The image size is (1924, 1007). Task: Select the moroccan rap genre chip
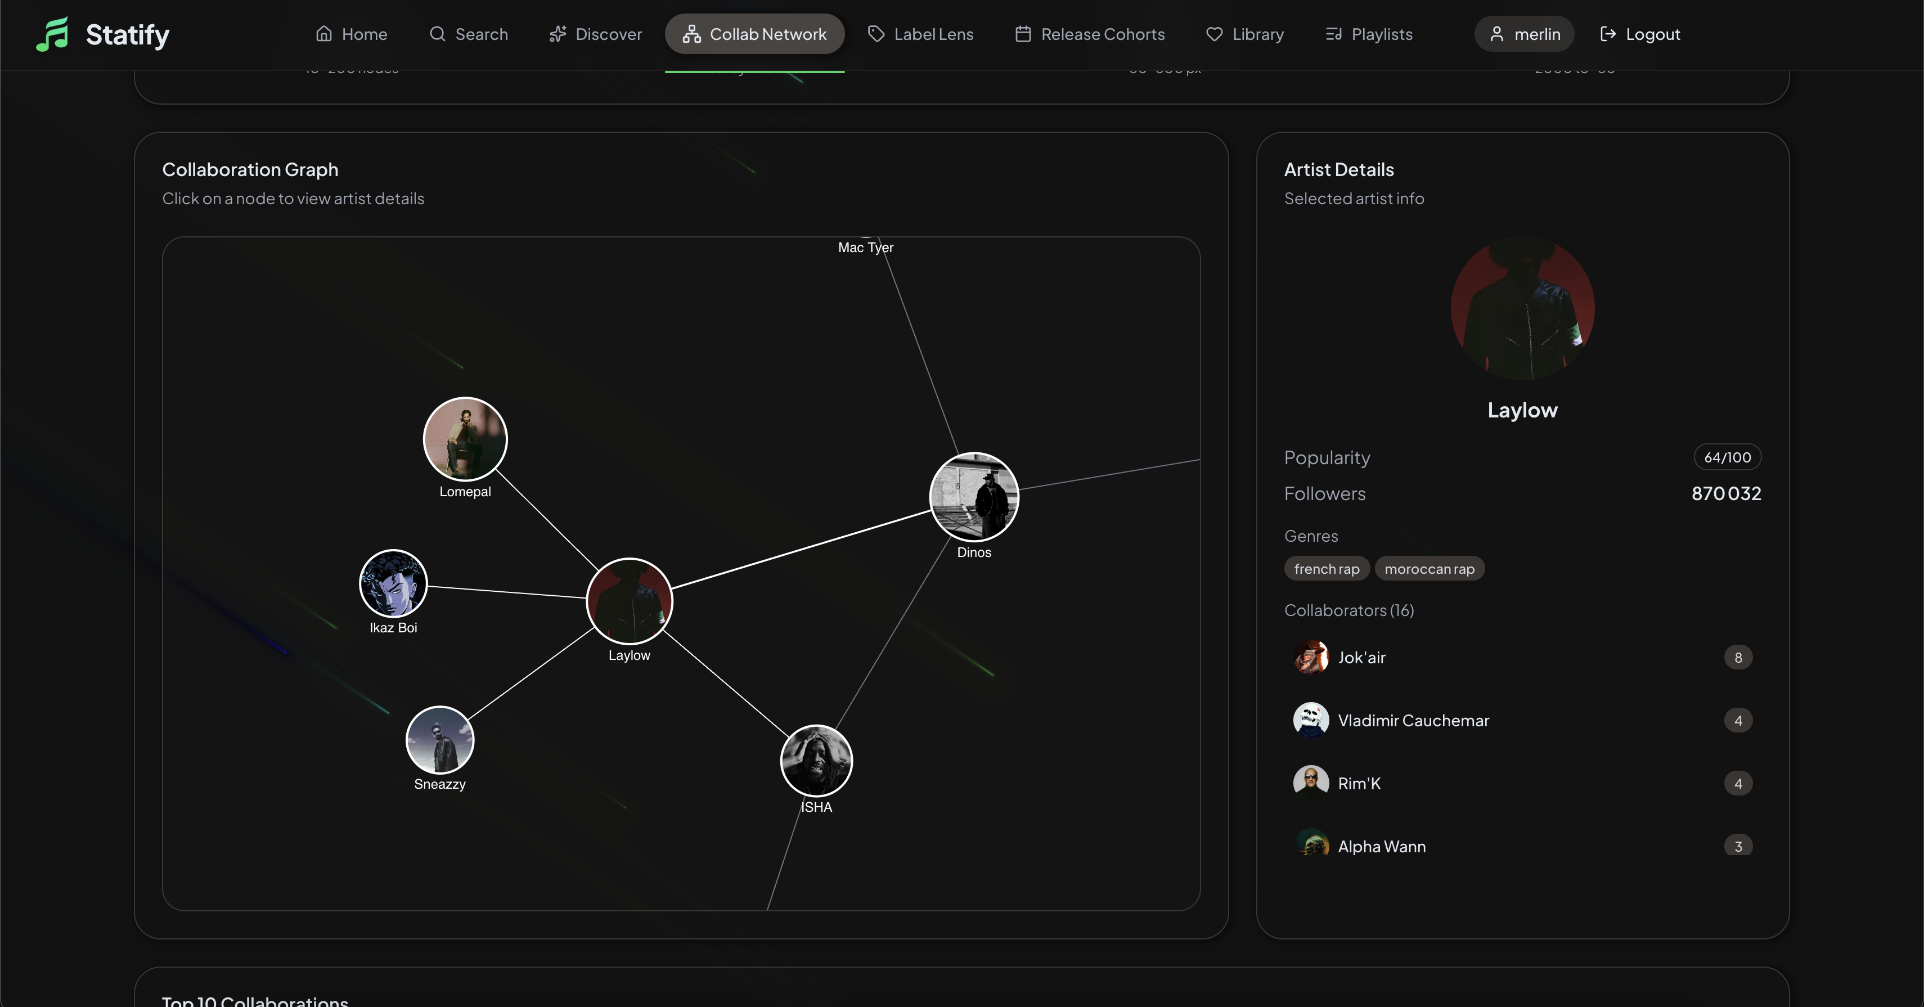(x=1429, y=569)
